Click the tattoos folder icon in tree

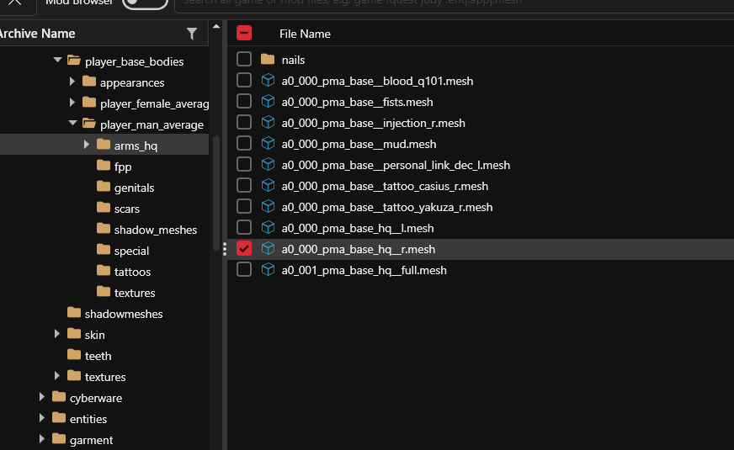coord(104,271)
